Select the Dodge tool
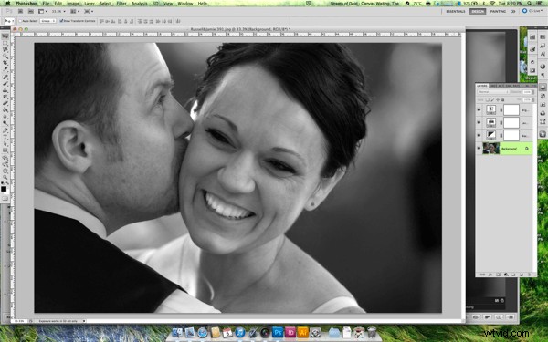 (5, 123)
